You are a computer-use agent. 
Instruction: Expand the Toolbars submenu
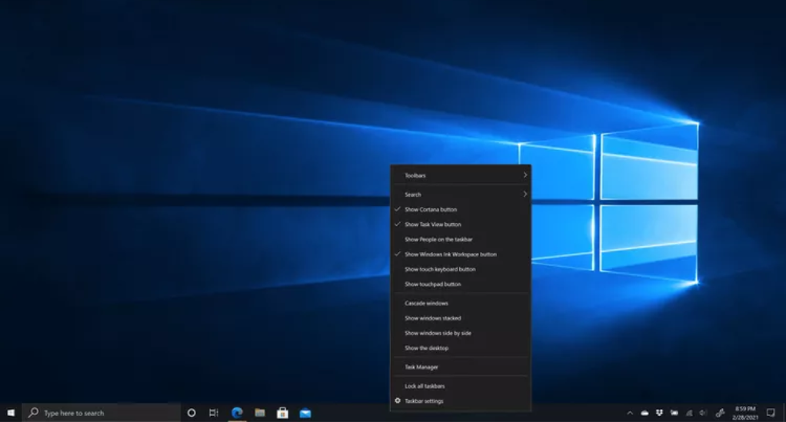[x=461, y=175]
